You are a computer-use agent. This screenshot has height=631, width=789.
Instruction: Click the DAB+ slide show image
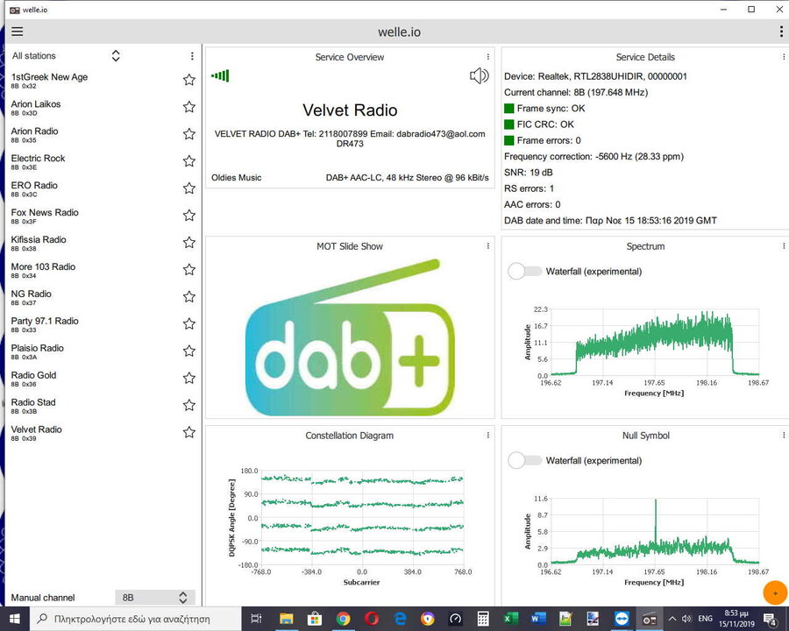[x=350, y=337]
